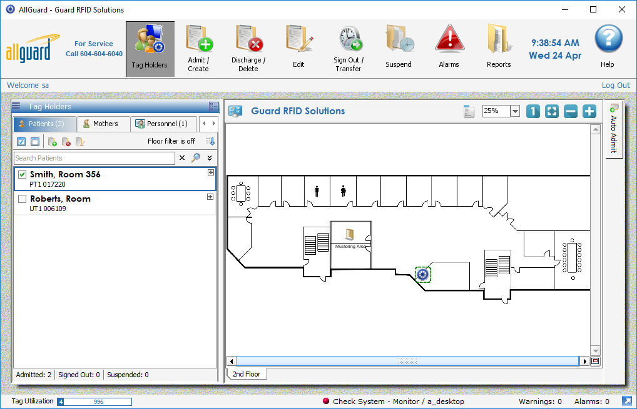Zoom in on the map

click(589, 111)
